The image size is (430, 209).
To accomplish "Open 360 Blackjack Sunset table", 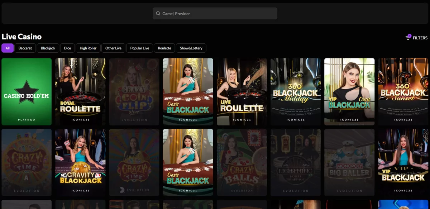I will click(403, 91).
